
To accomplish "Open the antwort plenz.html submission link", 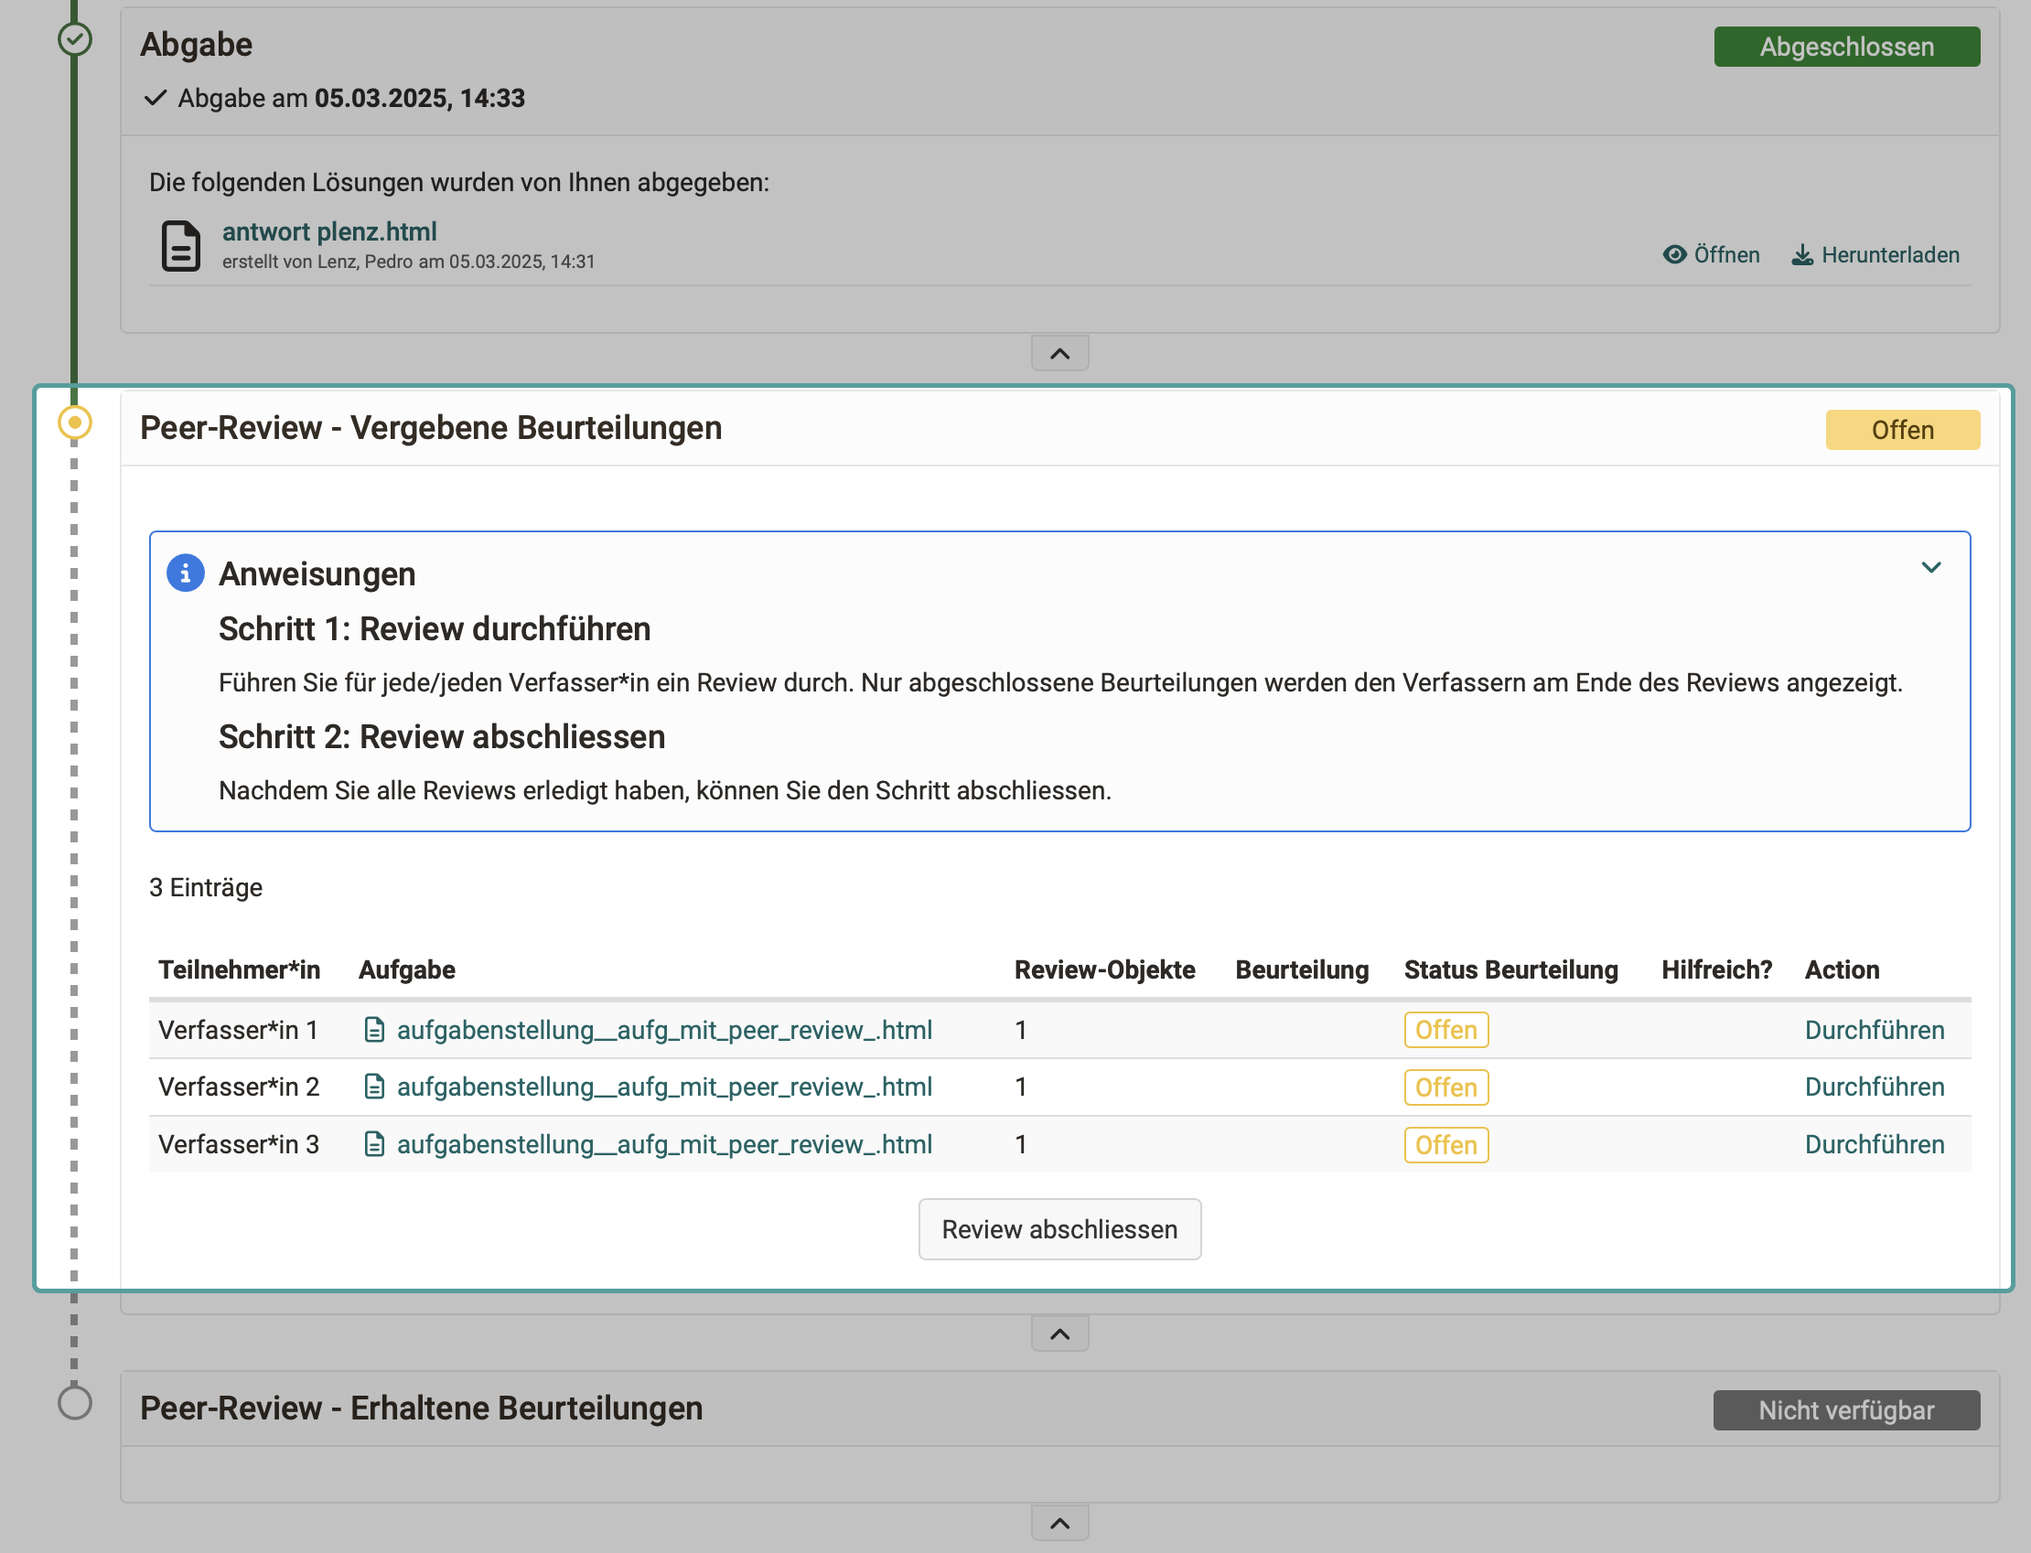I will pos(329,231).
